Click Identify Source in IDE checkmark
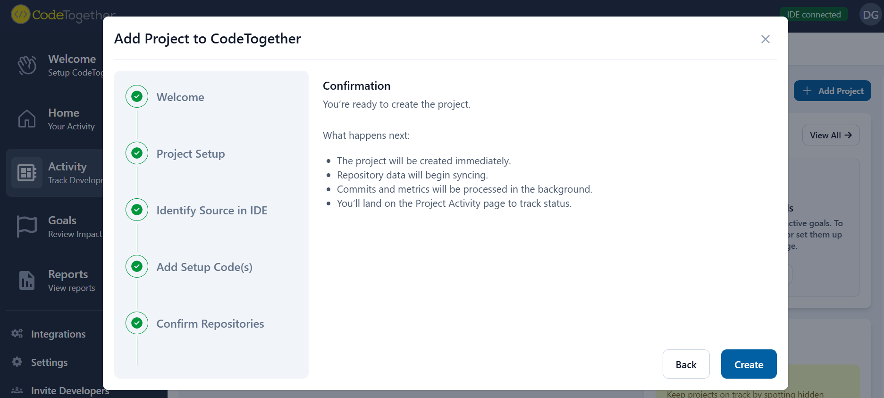The width and height of the screenshot is (884, 398). point(137,210)
